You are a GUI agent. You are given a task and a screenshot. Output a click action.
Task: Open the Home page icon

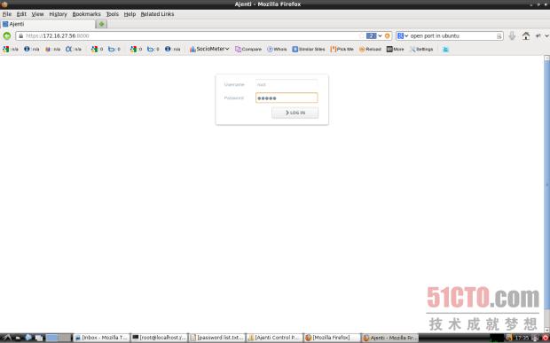click(x=525, y=35)
